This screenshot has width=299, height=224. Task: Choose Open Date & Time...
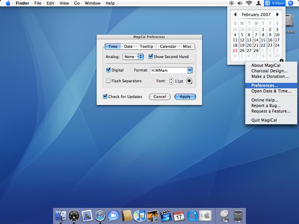click(x=271, y=91)
